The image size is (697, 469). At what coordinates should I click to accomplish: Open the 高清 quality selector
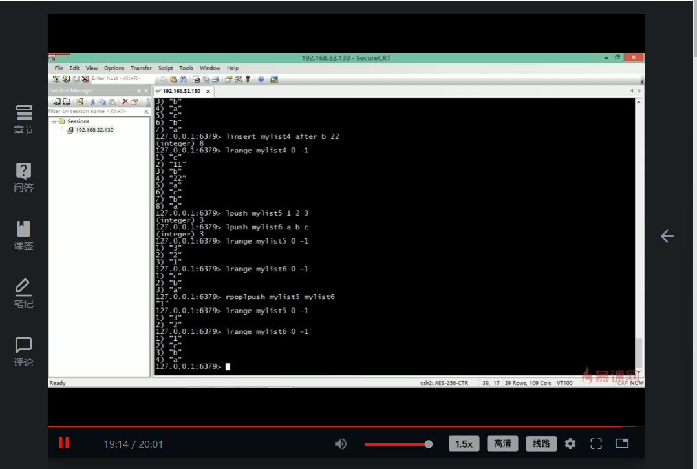click(x=503, y=444)
